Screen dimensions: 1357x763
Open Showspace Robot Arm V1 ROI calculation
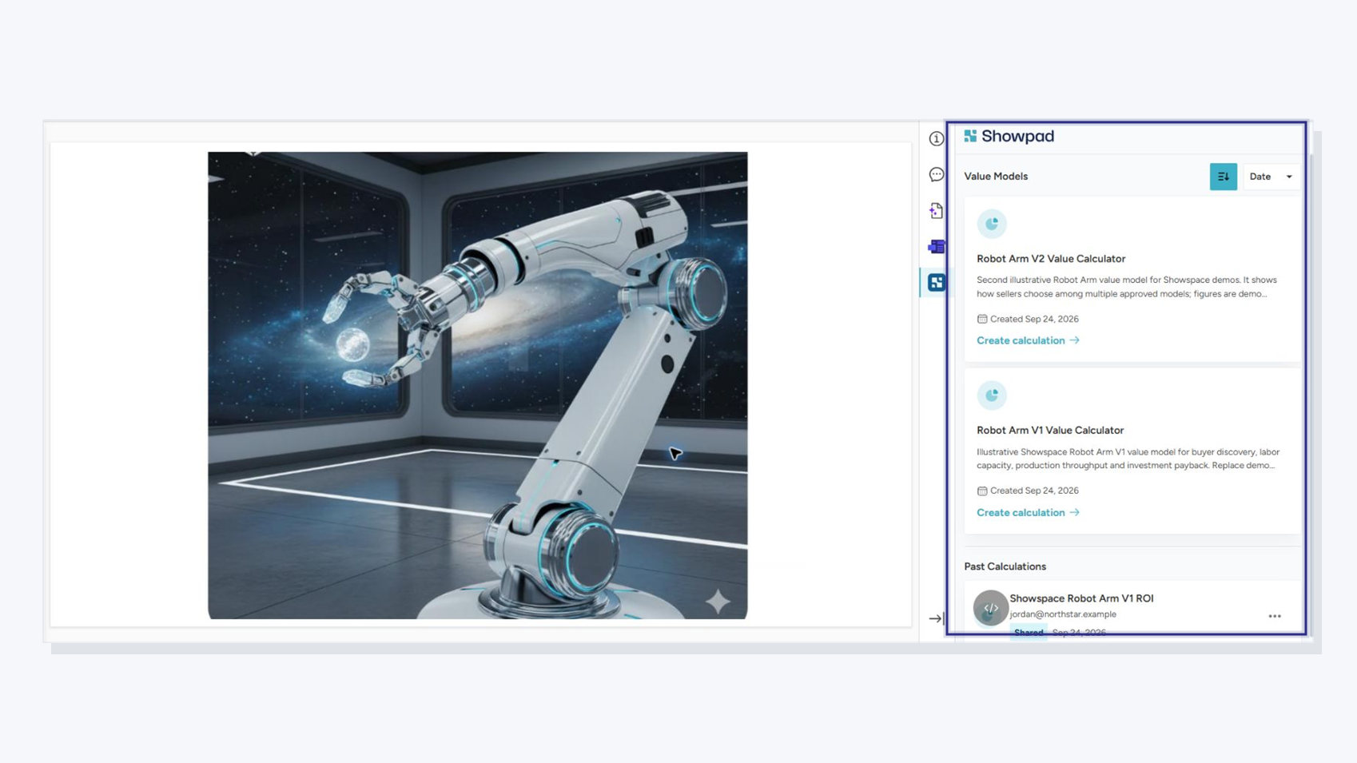pos(1081,598)
